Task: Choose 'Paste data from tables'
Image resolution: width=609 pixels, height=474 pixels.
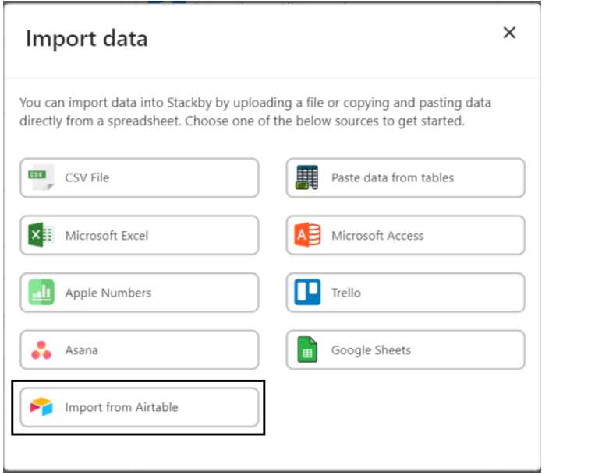Action: pyautogui.click(x=392, y=178)
